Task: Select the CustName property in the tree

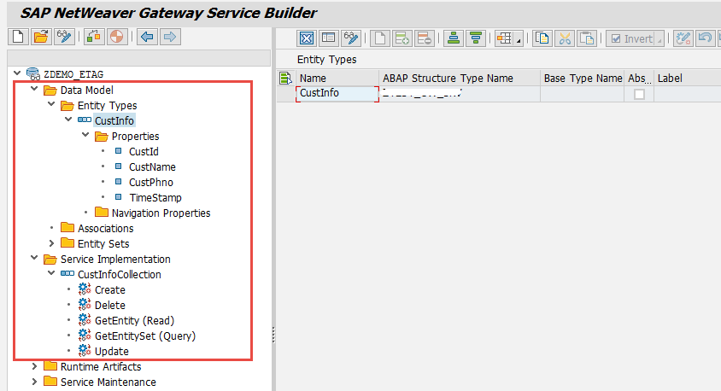Action: (152, 166)
